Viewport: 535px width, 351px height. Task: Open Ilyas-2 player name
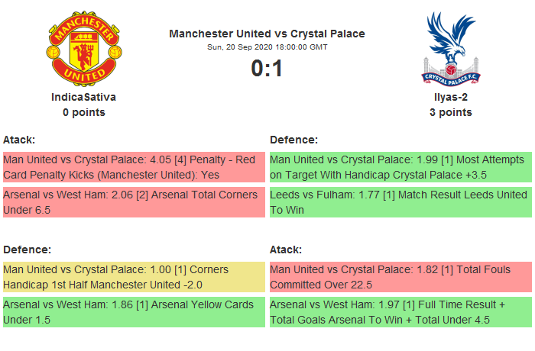[x=450, y=97]
